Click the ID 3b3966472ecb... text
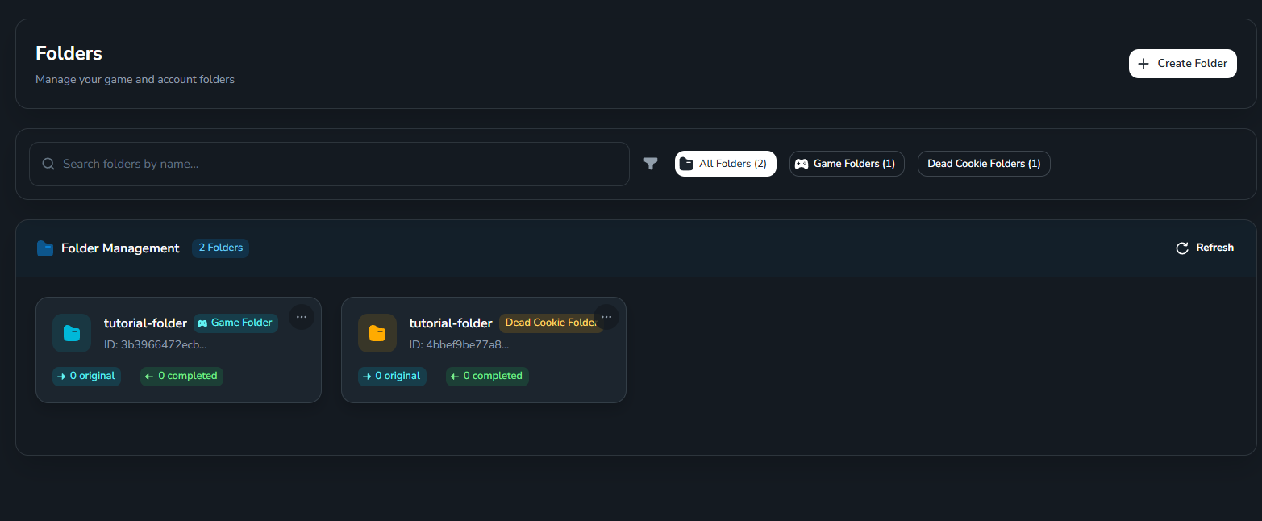The height and width of the screenshot is (521, 1262). (x=156, y=344)
